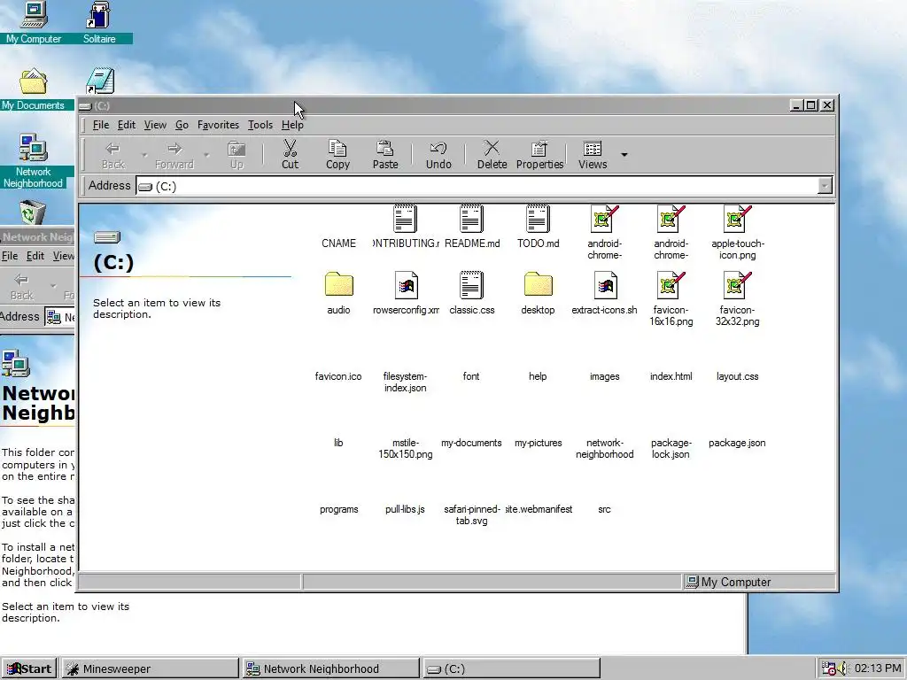The width and height of the screenshot is (907, 680).
Task: Expand the Views dropdown arrow
Action: coord(624,154)
